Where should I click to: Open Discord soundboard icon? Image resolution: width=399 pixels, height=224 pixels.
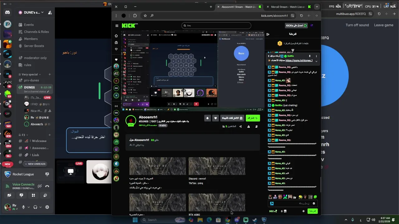tap(45, 195)
